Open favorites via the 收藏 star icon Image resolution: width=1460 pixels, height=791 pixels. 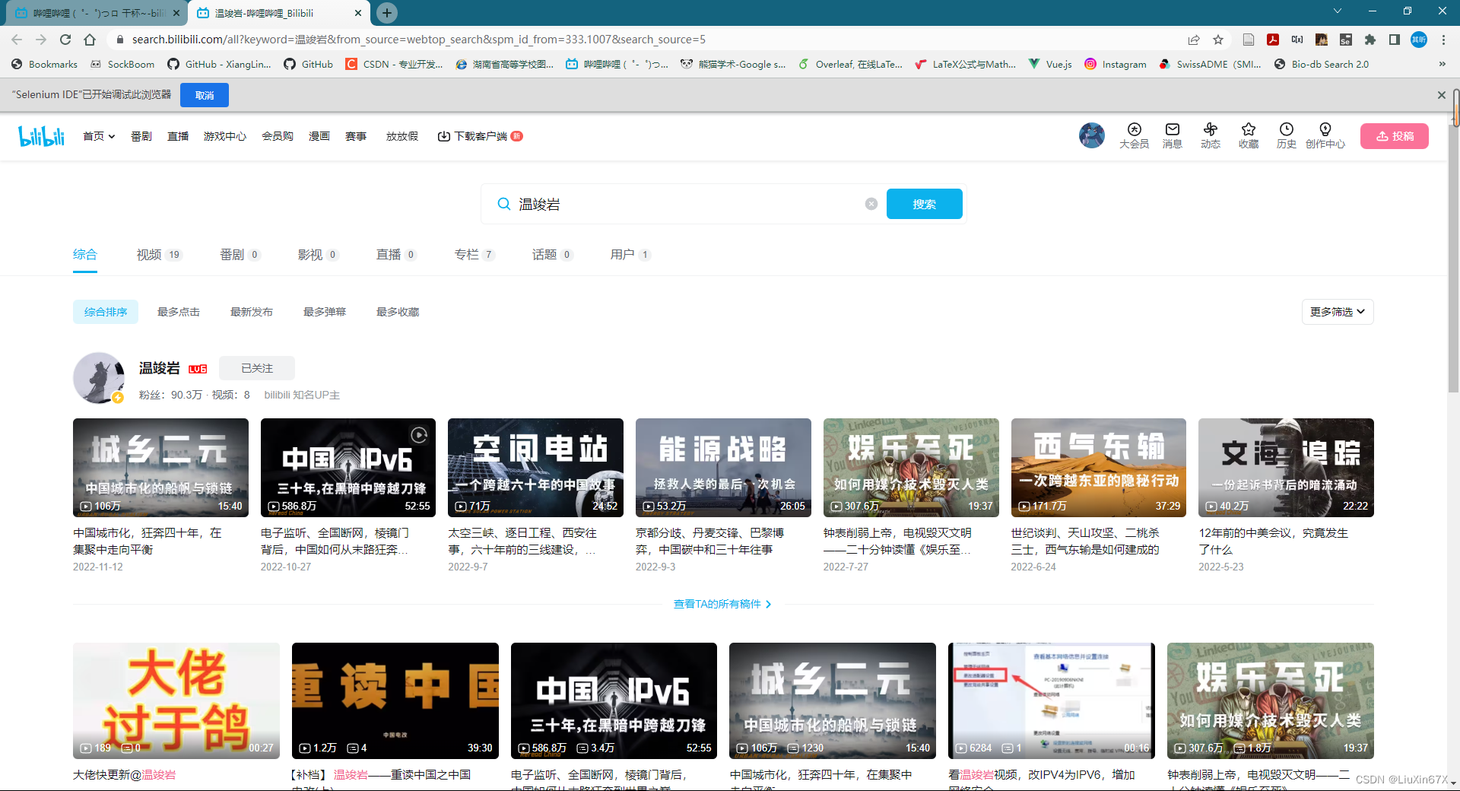coord(1248,135)
